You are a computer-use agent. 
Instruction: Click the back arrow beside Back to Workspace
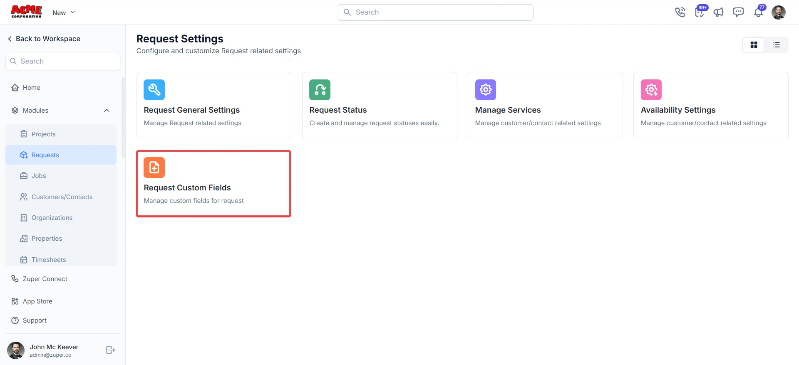tap(10, 39)
